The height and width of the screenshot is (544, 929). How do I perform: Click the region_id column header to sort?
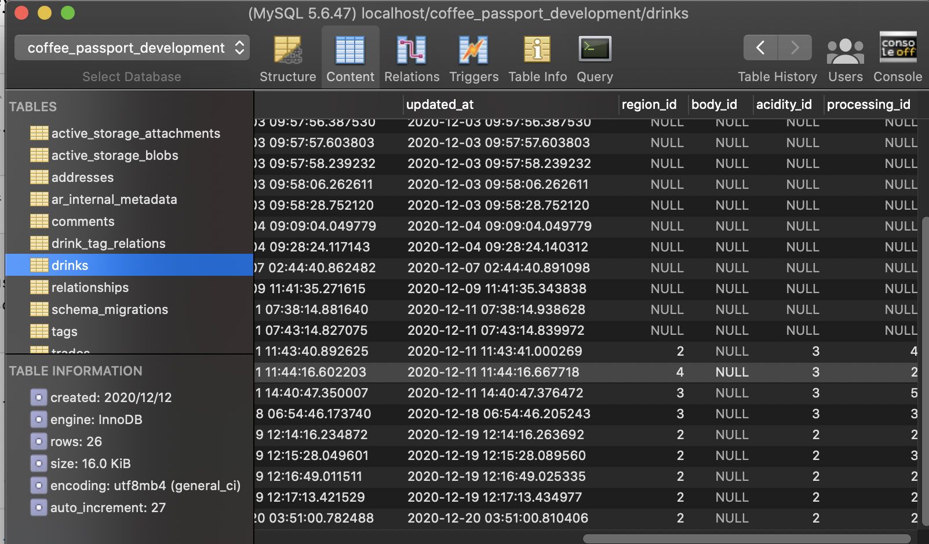click(650, 104)
